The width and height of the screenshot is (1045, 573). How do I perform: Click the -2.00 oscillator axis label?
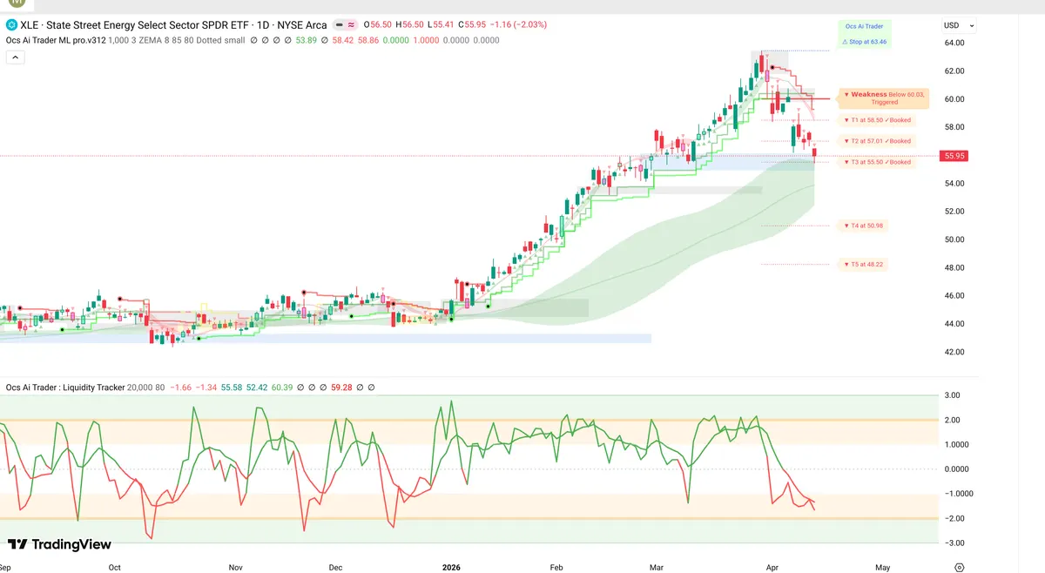pyautogui.click(x=954, y=518)
